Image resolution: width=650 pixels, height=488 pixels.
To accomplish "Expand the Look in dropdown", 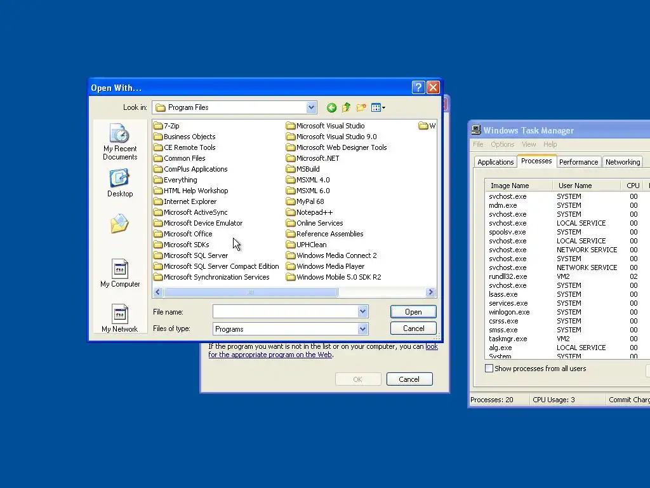I will [311, 107].
